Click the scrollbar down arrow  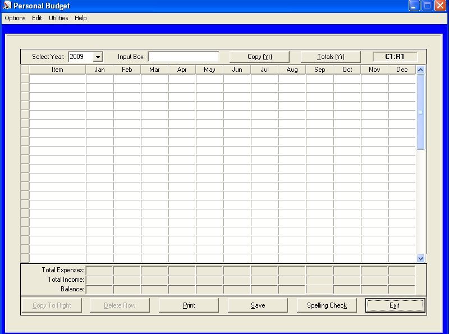421,259
